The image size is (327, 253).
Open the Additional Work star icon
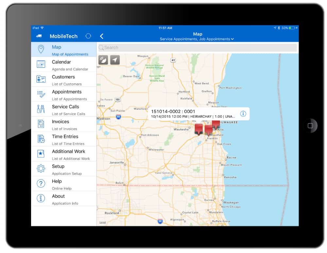pos(41,154)
